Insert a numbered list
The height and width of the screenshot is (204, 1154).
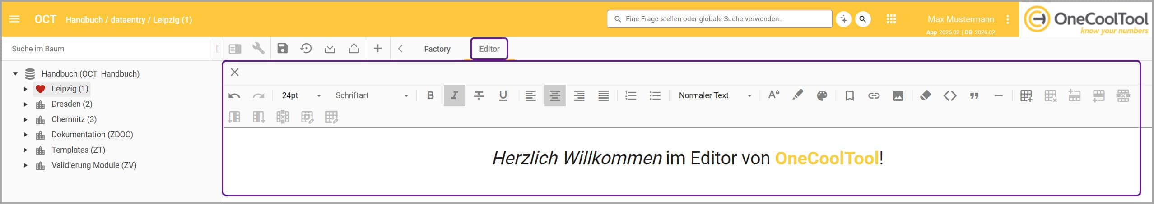click(631, 95)
